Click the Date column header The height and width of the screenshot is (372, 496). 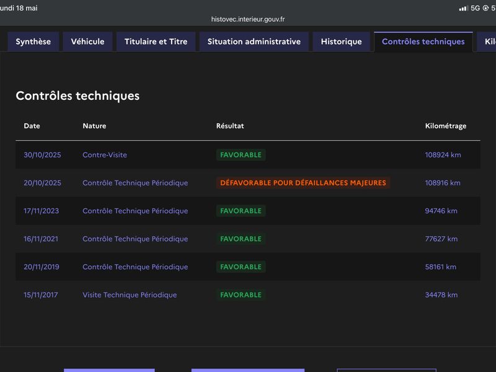(x=32, y=126)
